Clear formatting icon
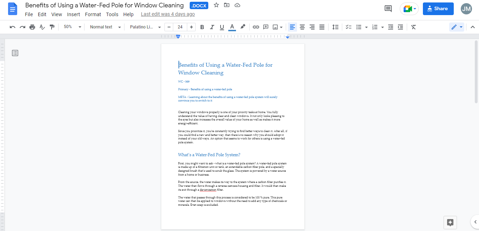Screen dimensions: 479x231 coord(413,27)
